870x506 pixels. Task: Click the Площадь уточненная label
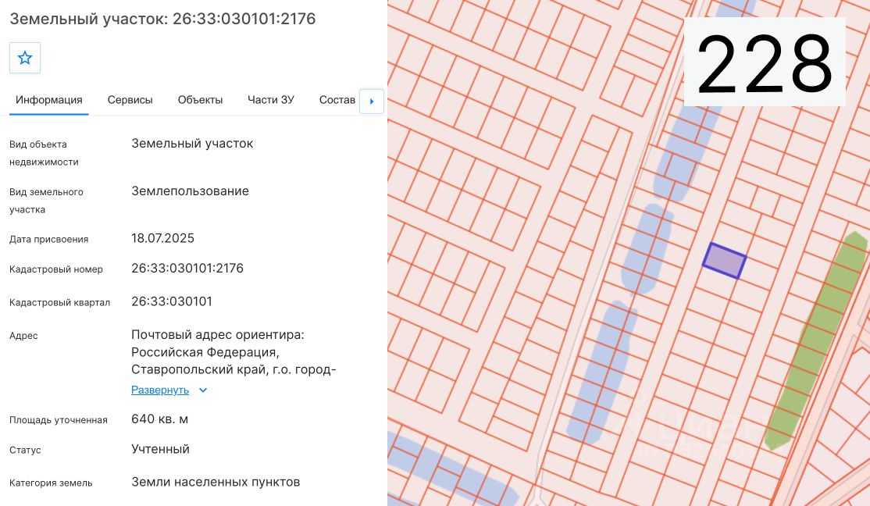pos(59,420)
